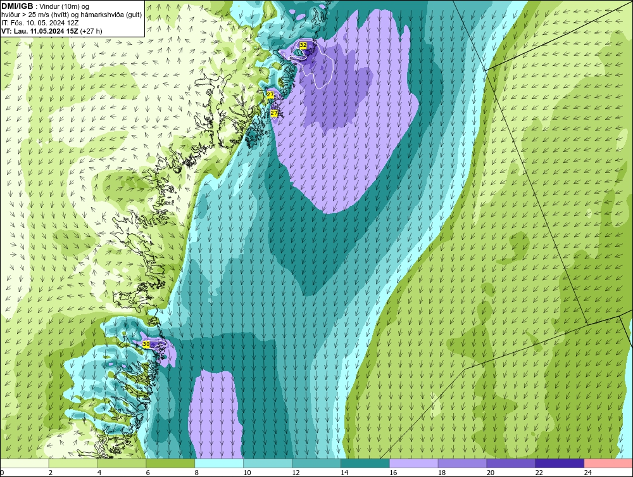Click the legend scale number 18
Image resolution: width=633 pixels, height=477 pixels.
442,473
